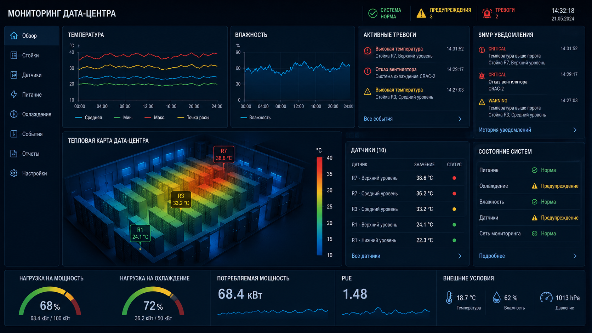Expand История уведомлений chevron arrow
This screenshot has height=333, width=592.
click(575, 130)
